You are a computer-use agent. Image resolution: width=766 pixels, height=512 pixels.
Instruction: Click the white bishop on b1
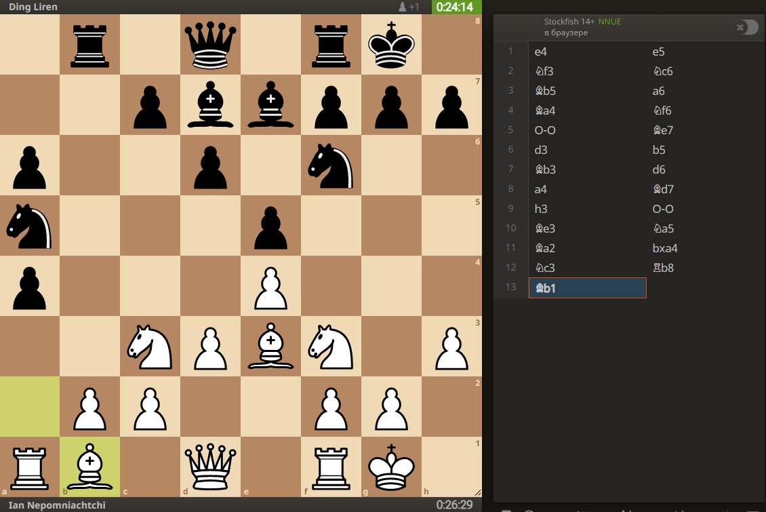point(89,467)
